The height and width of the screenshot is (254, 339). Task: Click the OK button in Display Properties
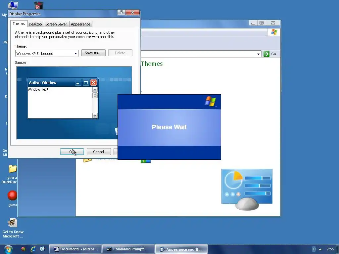pyautogui.click(x=72, y=152)
